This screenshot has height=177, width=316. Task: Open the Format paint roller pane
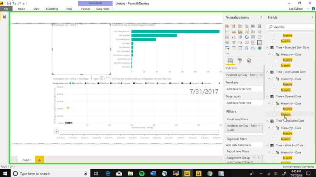point(240,61)
